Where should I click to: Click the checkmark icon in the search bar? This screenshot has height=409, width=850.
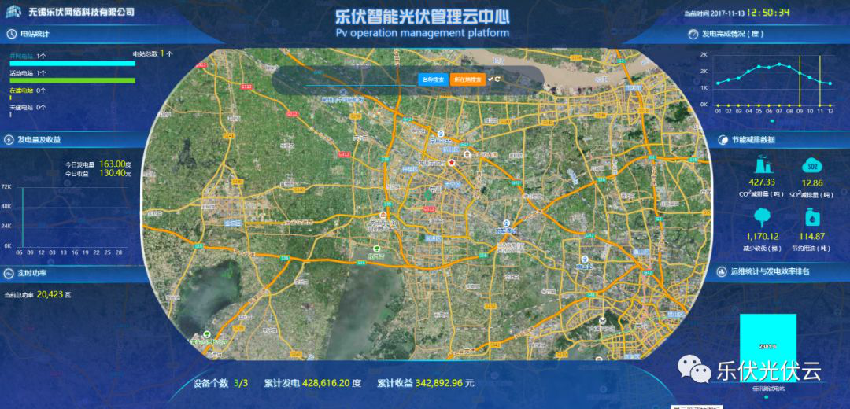pos(490,79)
